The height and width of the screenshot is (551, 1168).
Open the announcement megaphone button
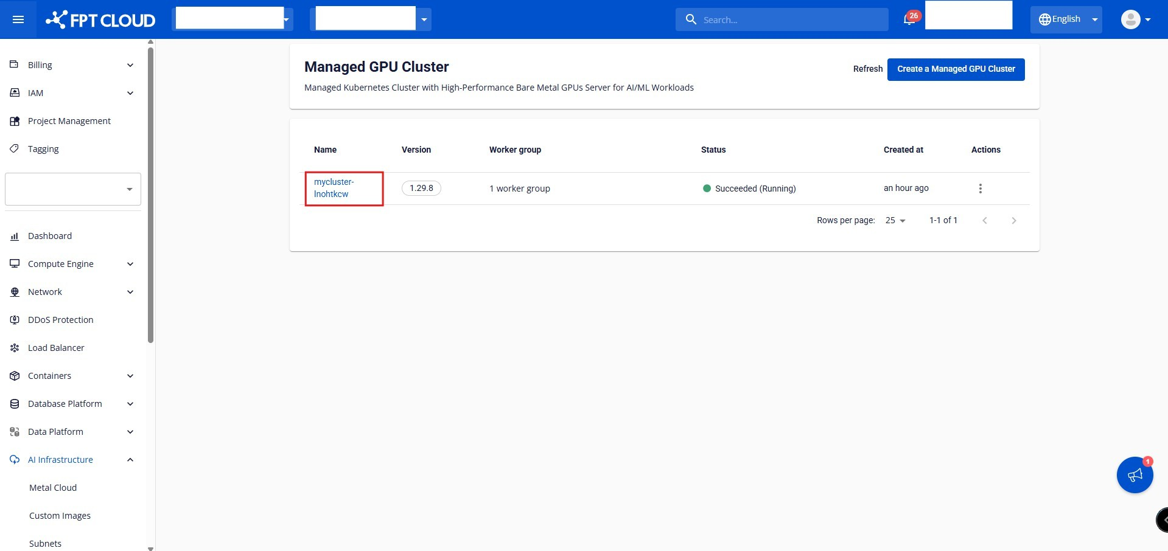coord(1135,475)
